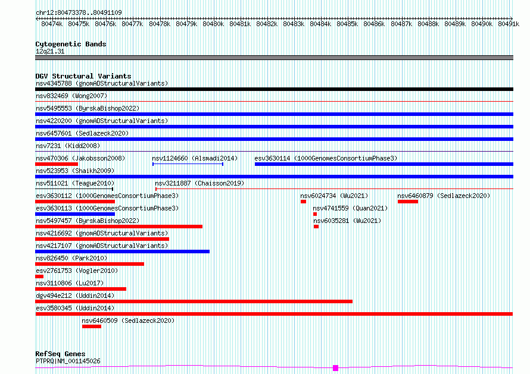
Task: Click the chr12:80473378..80491109 coordinates text
Action: 79,12
